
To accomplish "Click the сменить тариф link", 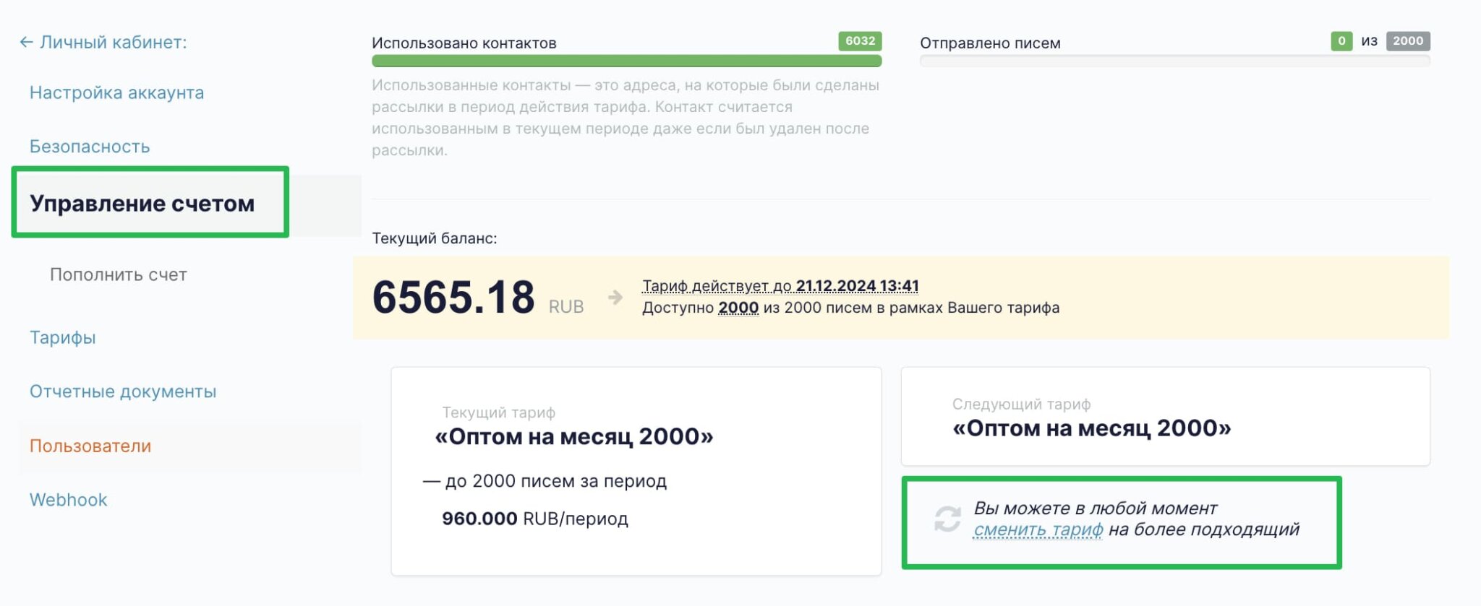I will tap(1038, 530).
